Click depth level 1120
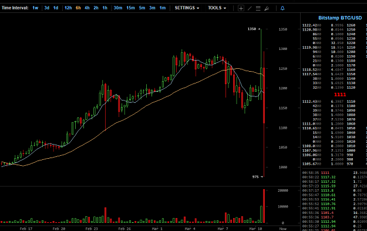The height and width of the screenshot is (231, 367). (351, 88)
